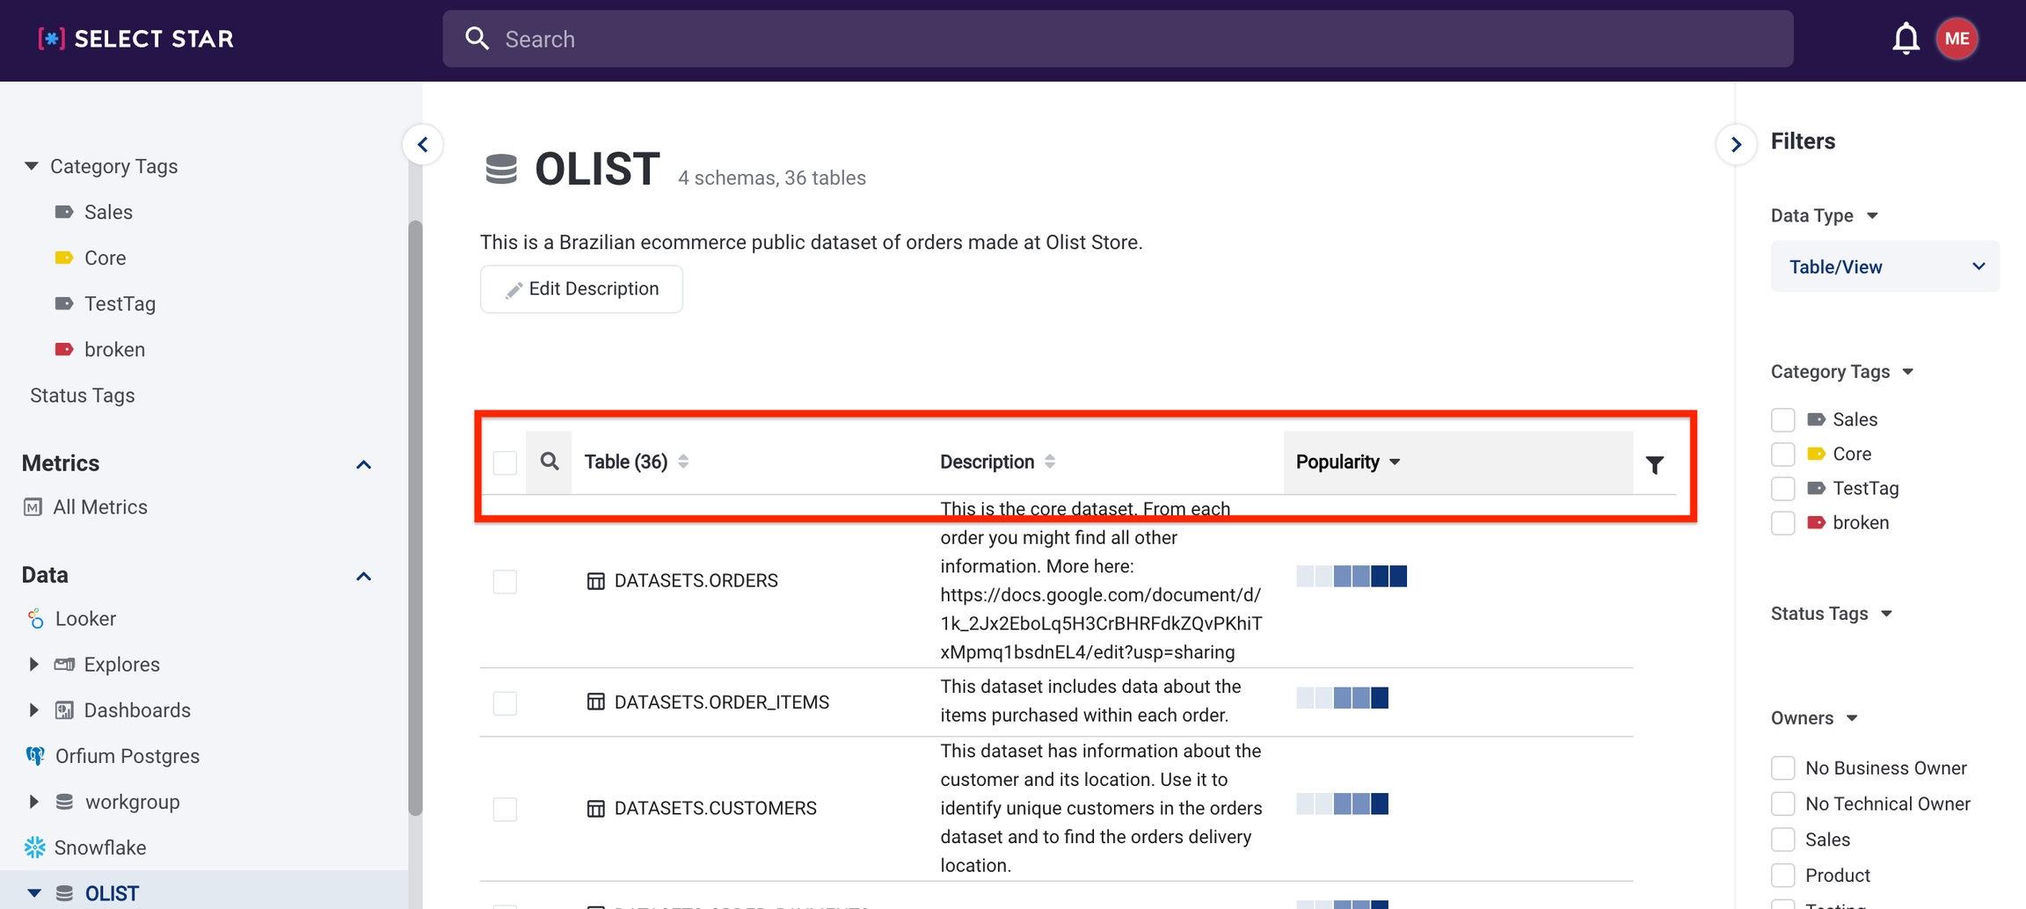Open the DATASETS.ORDER_ITEMS table link
The image size is (2026, 909).
pyautogui.click(x=721, y=702)
